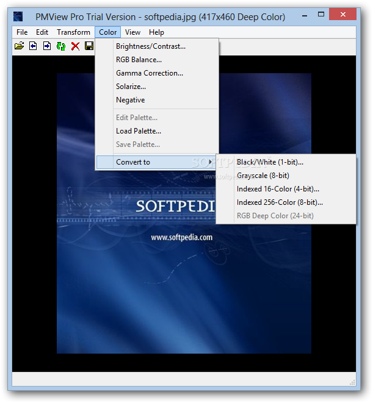Open the Edit menu
This screenshot has height=403, width=373.
[x=42, y=32]
